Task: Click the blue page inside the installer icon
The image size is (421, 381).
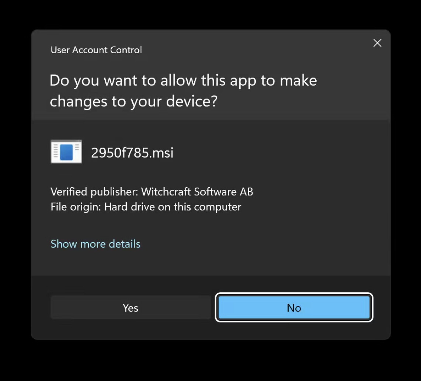Action: (66, 152)
